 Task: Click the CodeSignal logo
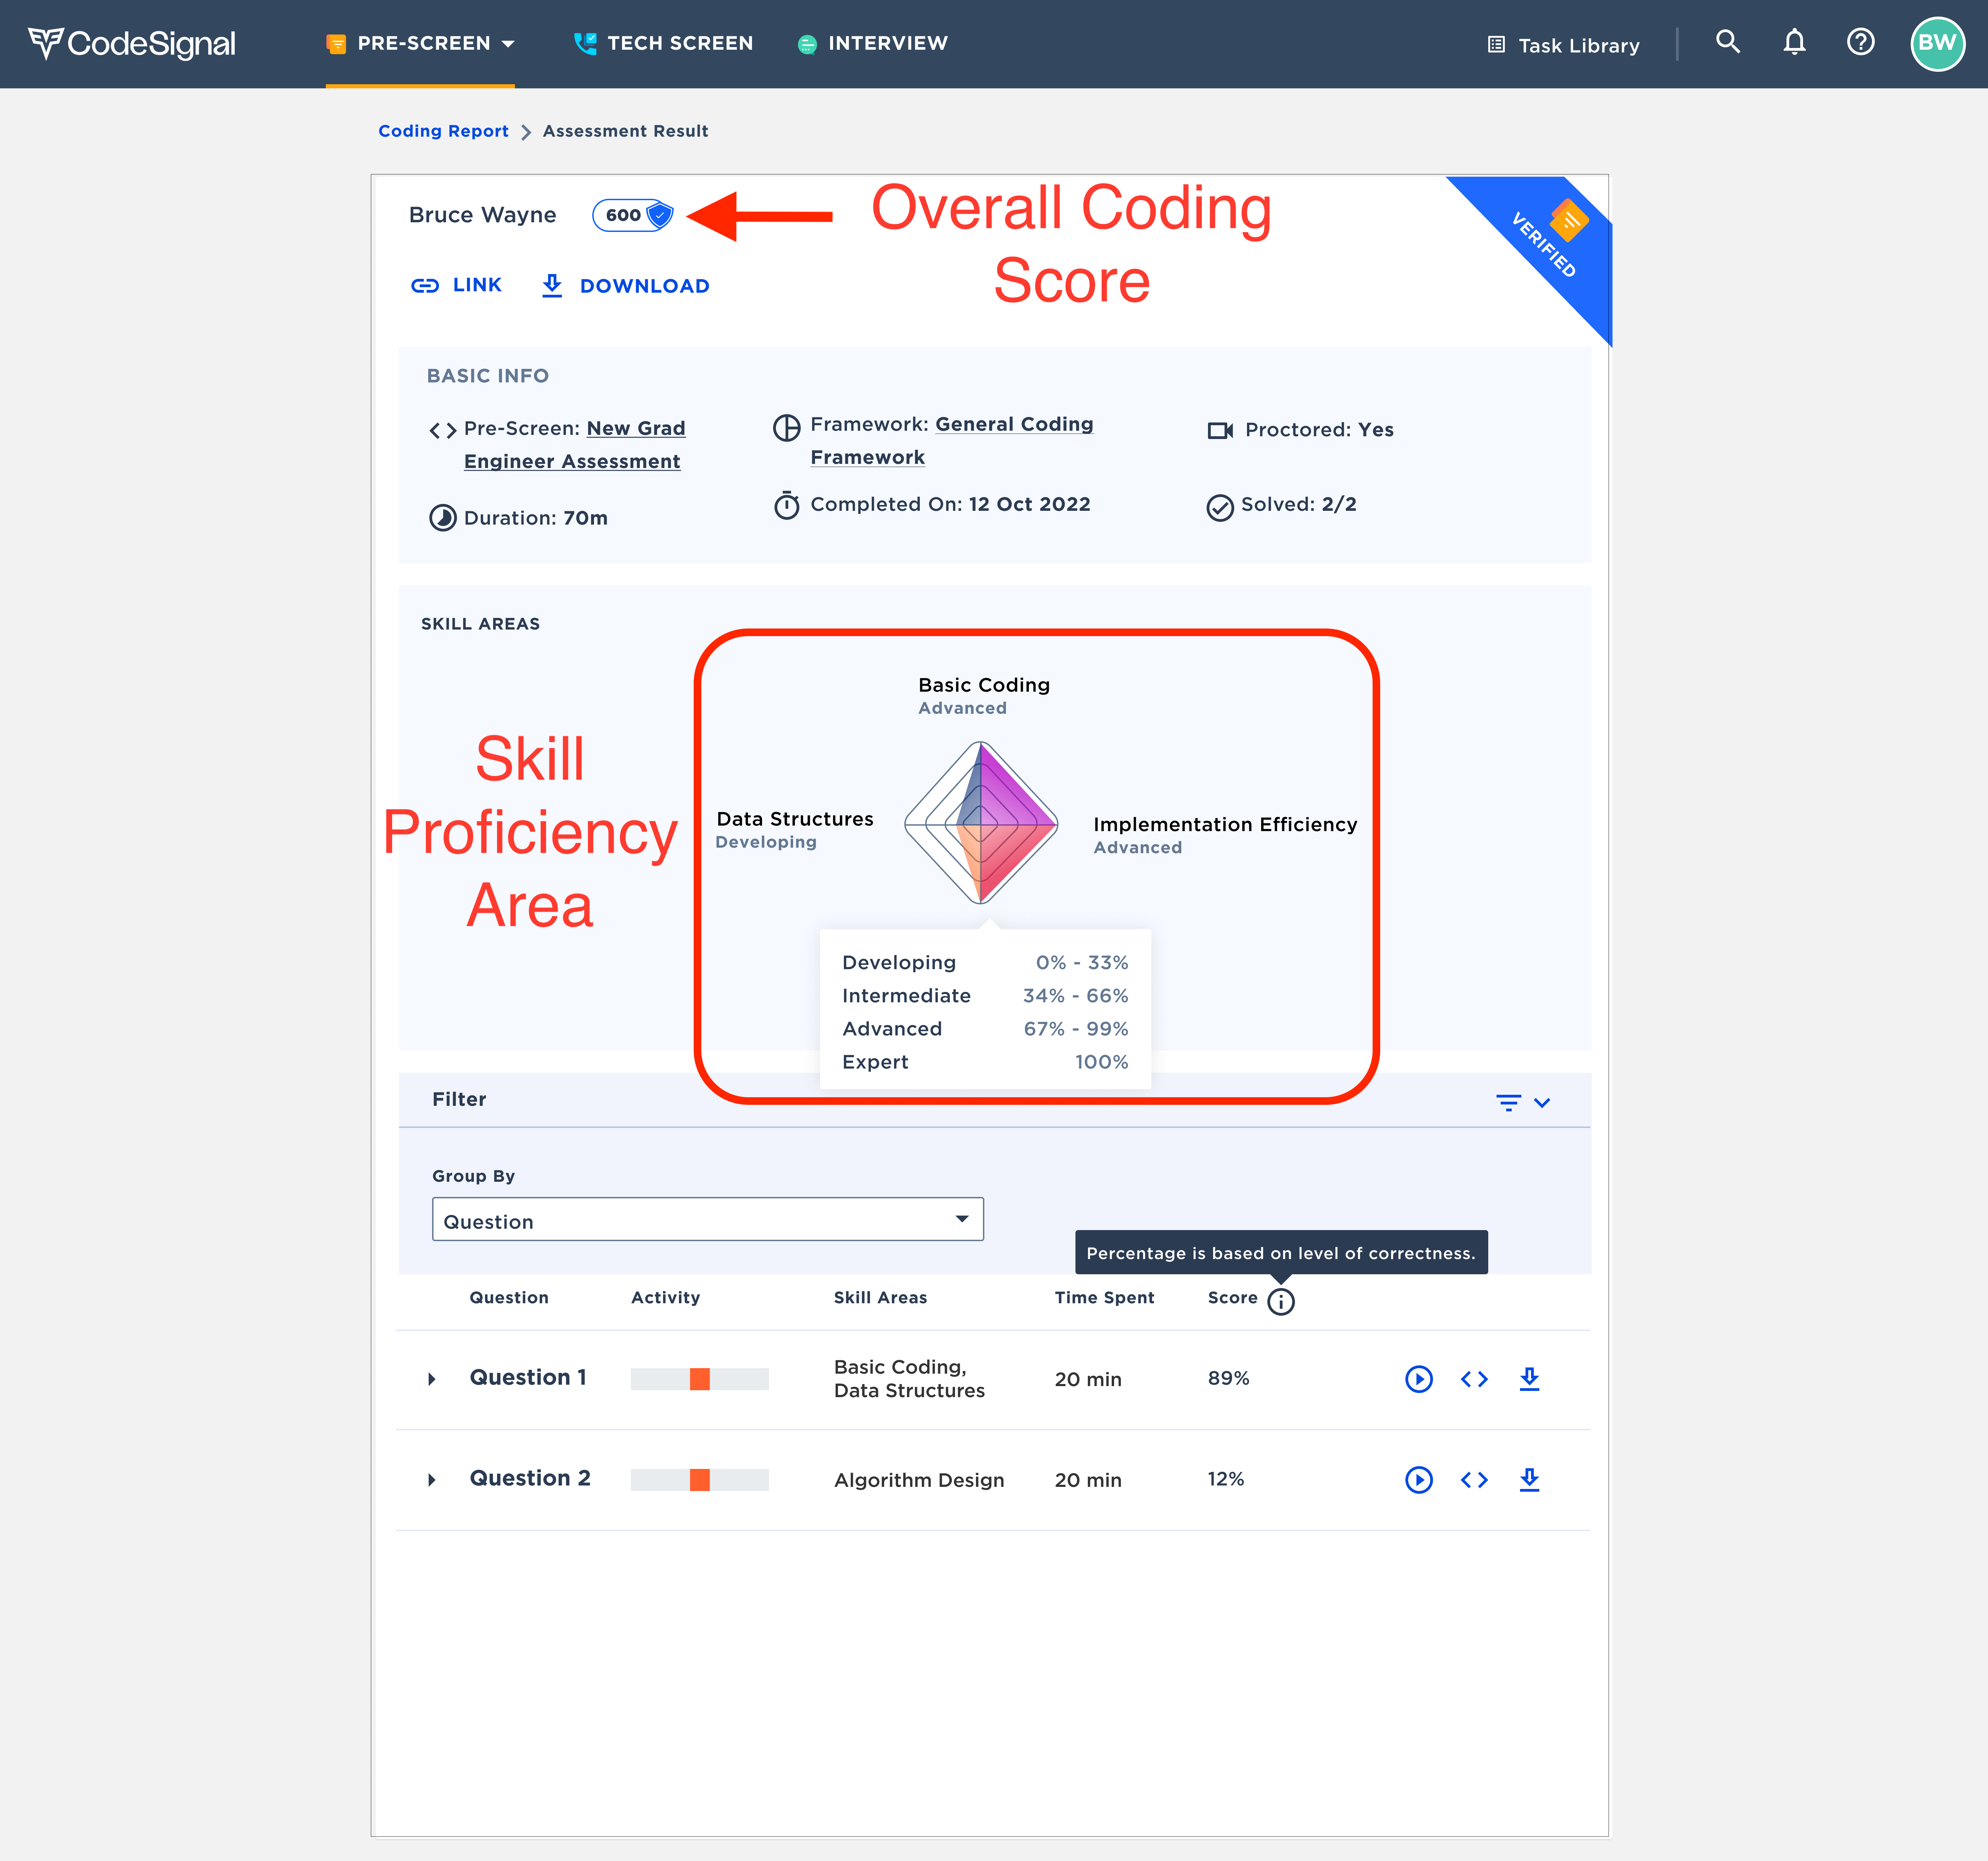click(132, 43)
